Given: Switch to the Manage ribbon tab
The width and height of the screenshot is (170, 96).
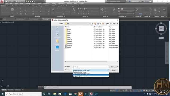Looking at the screenshot, I should click(35, 6).
